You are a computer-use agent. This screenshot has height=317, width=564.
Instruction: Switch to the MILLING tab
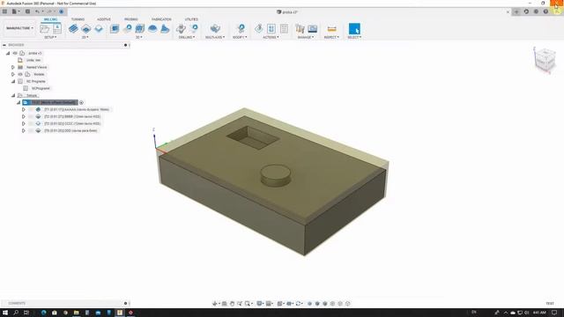50,19
